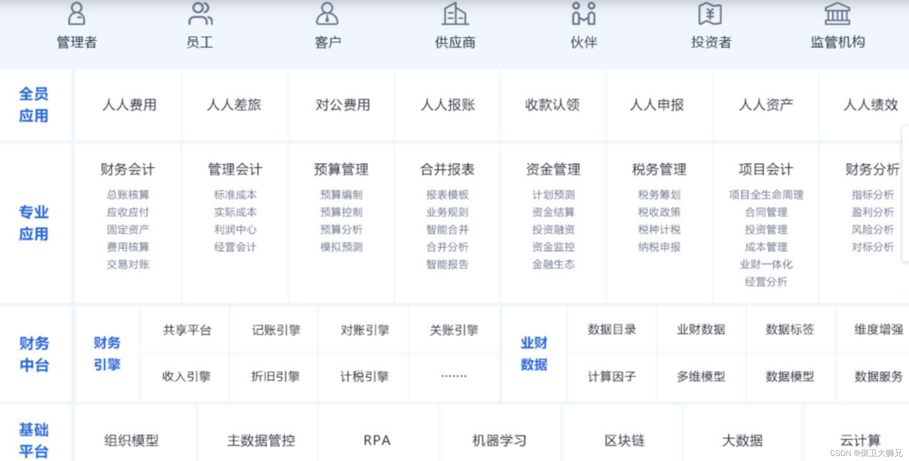Image resolution: width=909 pixels, height=461 pixels.
Task: Select the 全员应用 row label
Action: tap(34, 105)
